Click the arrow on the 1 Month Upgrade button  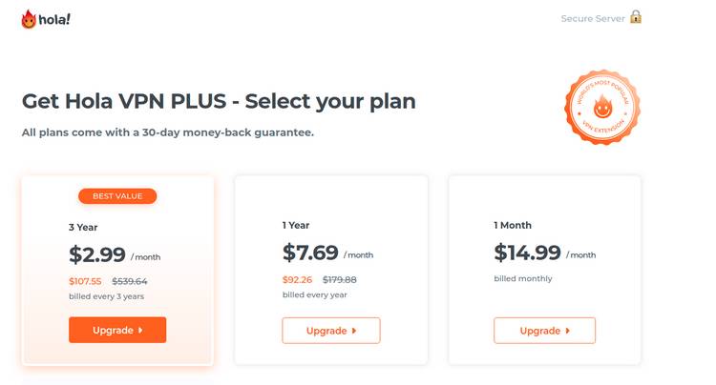click(568, 331)
